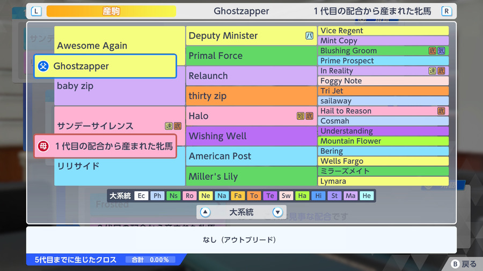Screen dimensions: 483x271
Task: Click the Ph lineage swatch
Action: point(157,195)
